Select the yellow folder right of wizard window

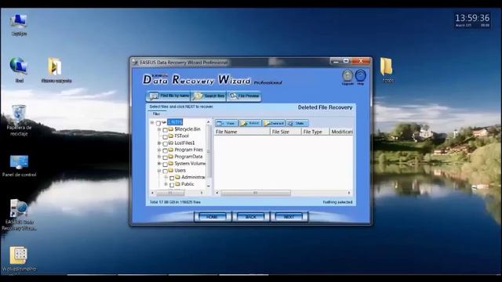(x=387, y=70)
